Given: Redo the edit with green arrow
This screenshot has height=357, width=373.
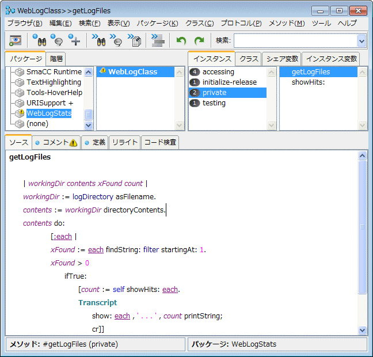Looking at the screenshot, I should [x=199, y=40].
